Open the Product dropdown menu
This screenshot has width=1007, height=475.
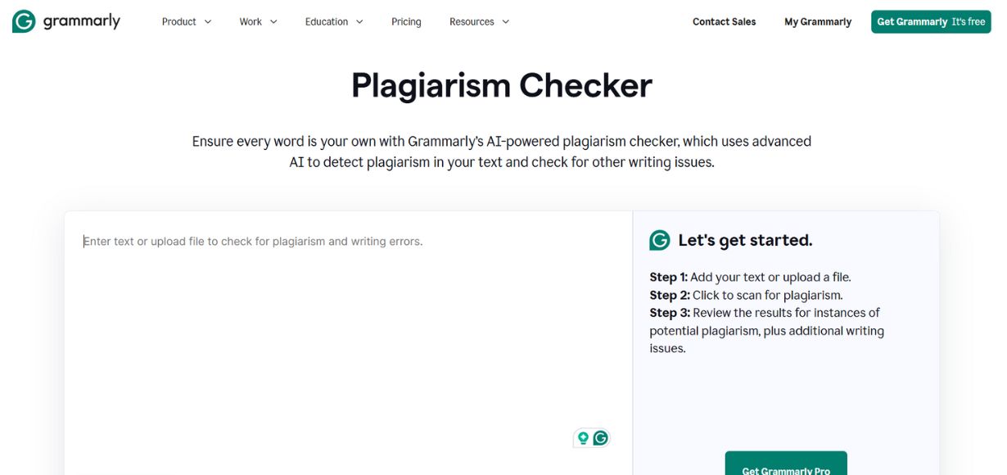click(x=180, y=21)
